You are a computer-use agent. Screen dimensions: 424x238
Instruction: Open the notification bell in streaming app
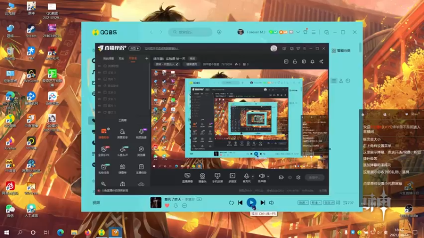(x=312, y=61)
